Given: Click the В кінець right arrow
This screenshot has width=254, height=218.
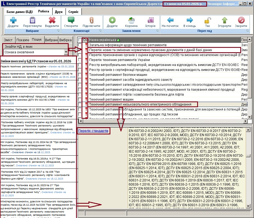Looking at the screenshot, I should point(189,20).
